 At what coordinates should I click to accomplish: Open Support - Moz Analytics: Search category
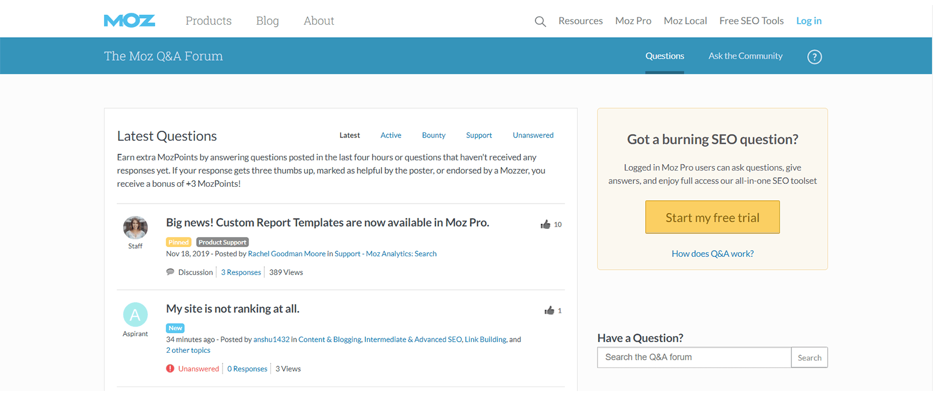[386, 254]
